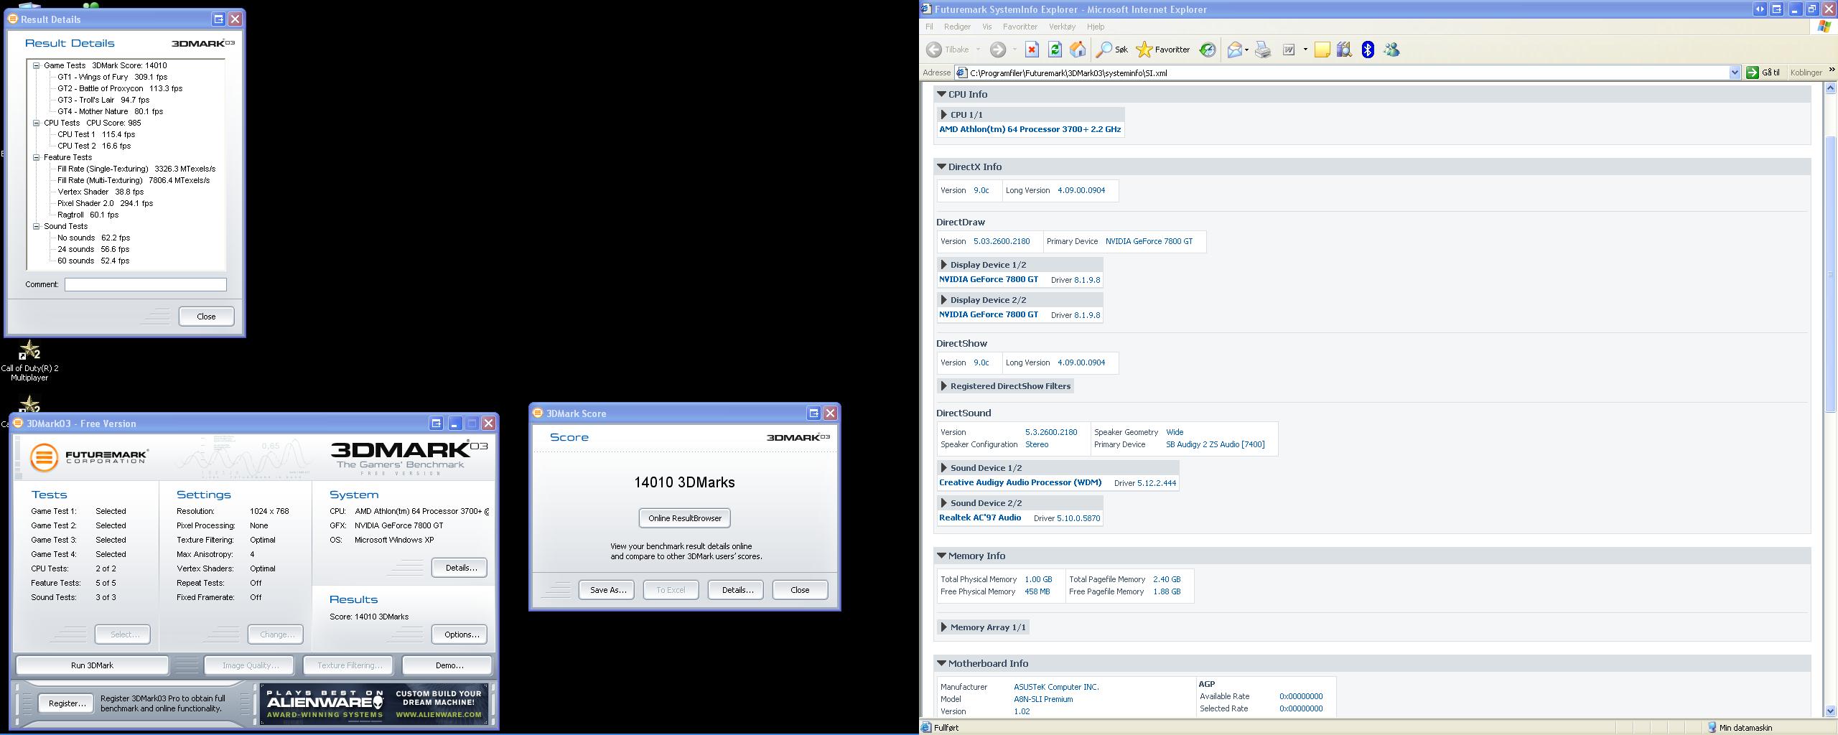Viewport: 1838px width, 735px height.
Task: Click Futuremark orange logo in 3DMark03 window
Action: (x=44, y=457)
